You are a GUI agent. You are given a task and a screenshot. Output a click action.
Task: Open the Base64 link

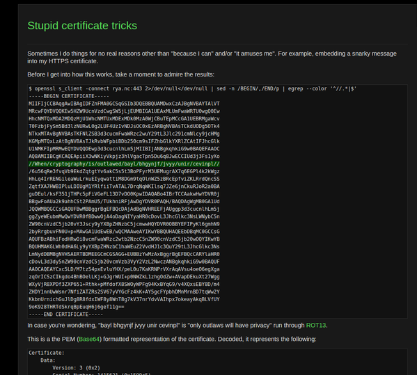click(89, 339)
